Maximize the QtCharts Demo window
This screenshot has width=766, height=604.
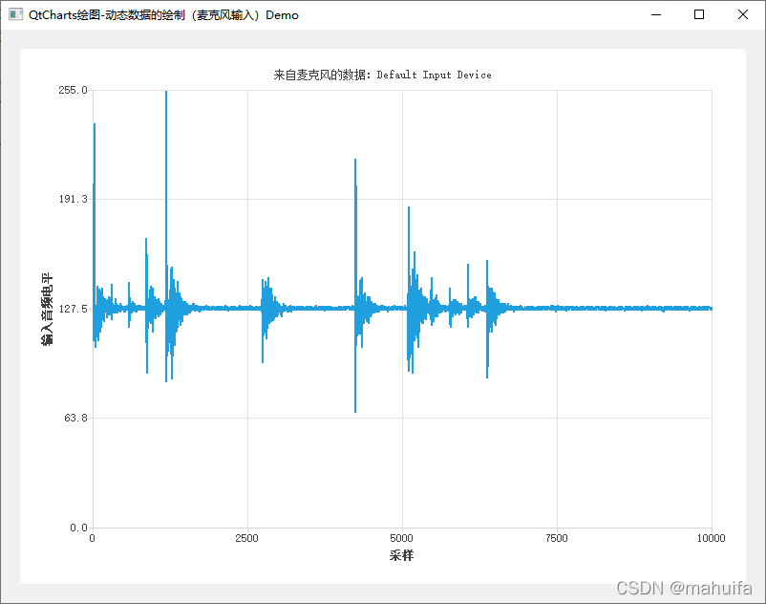pos(699,14)
